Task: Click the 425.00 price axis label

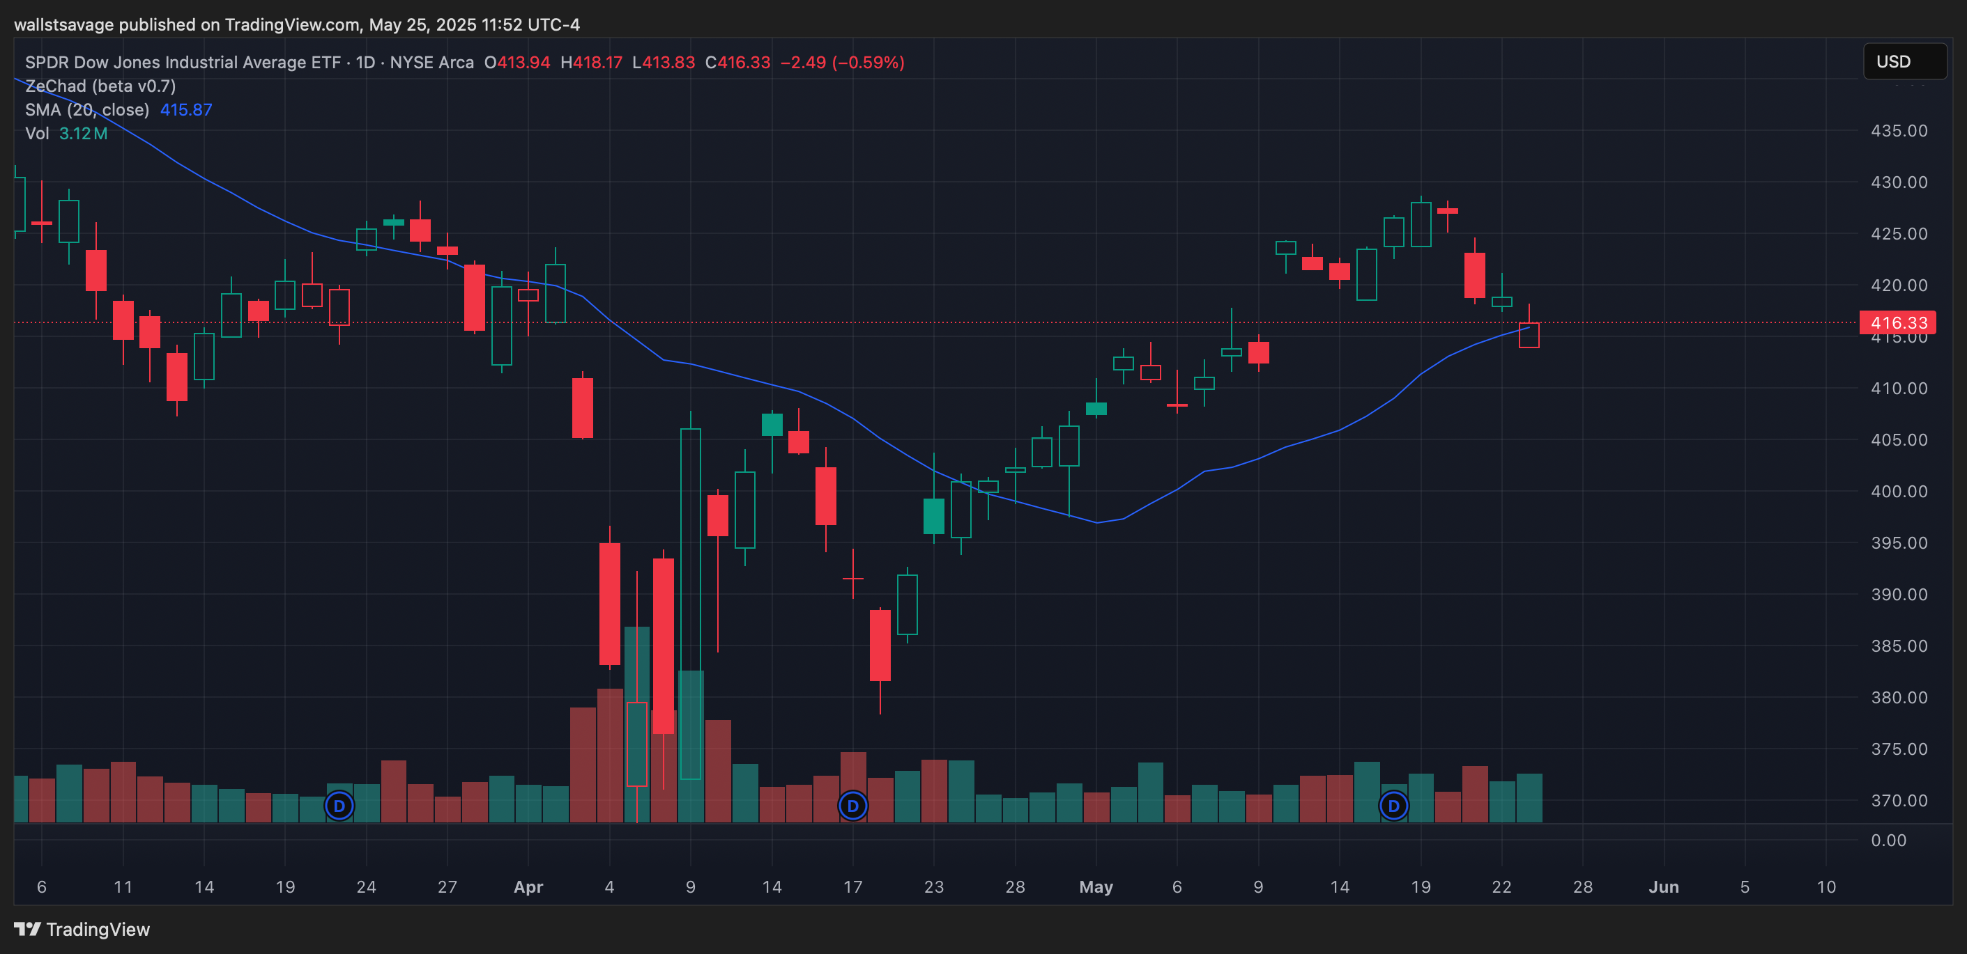Action: [1899, 233]
